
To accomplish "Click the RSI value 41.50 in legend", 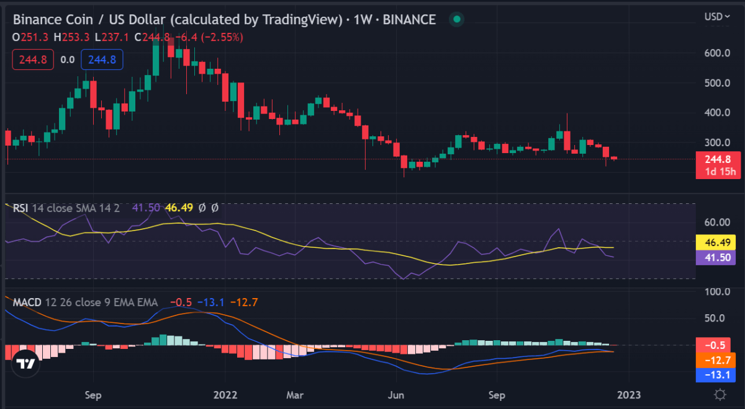I will tap(145, 208).
